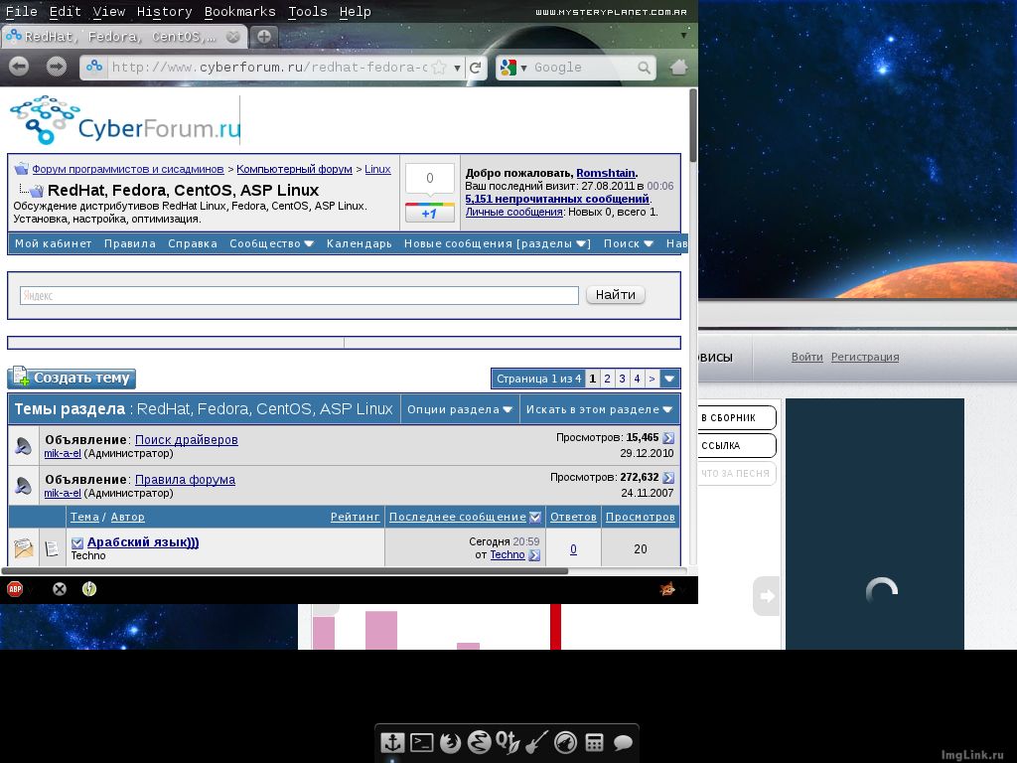Screen dimensions: 1017x763
Task: Click the Создать тему button
Action: coord(72,378)
